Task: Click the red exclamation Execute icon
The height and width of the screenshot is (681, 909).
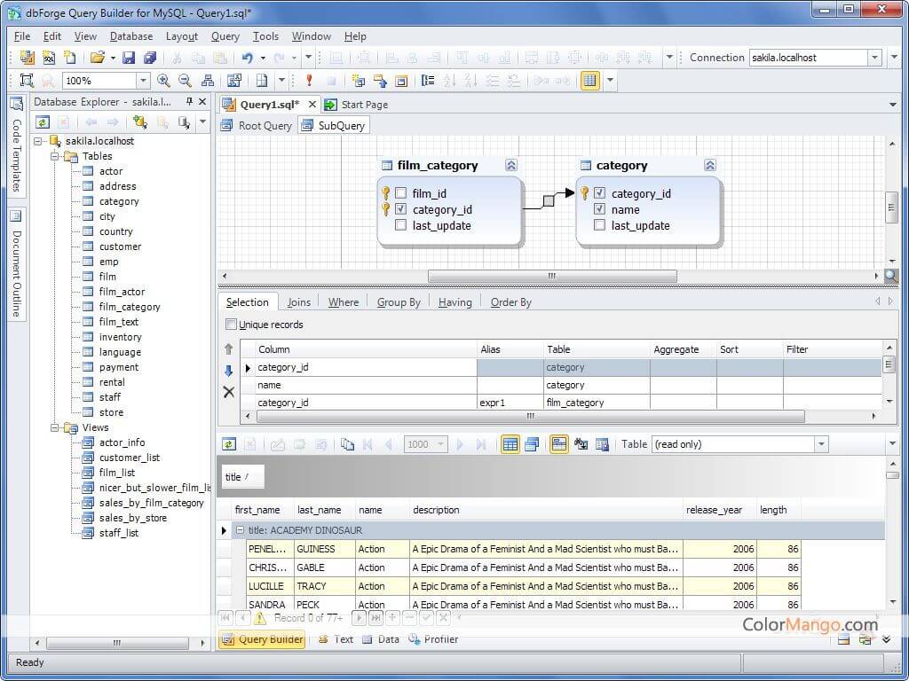Action: point(310,81)
